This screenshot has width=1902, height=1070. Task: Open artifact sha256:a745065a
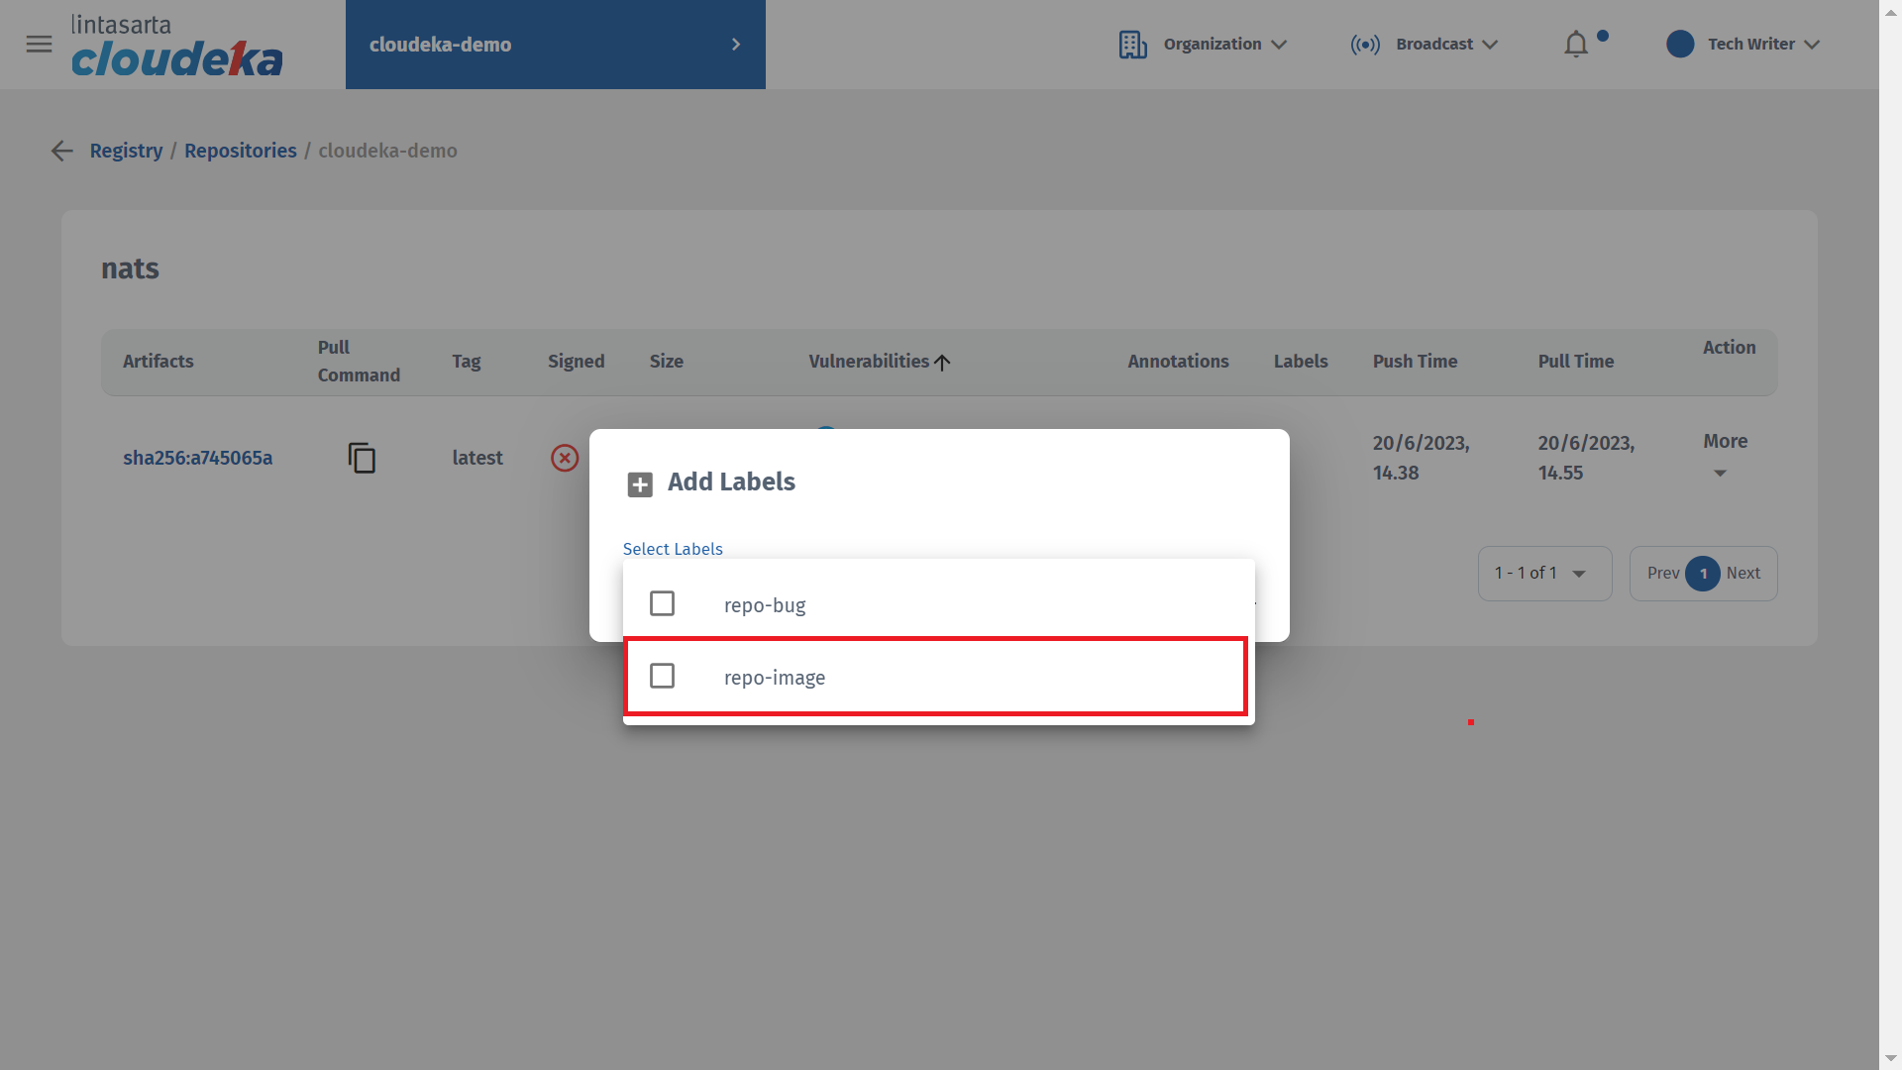[197, 458]
